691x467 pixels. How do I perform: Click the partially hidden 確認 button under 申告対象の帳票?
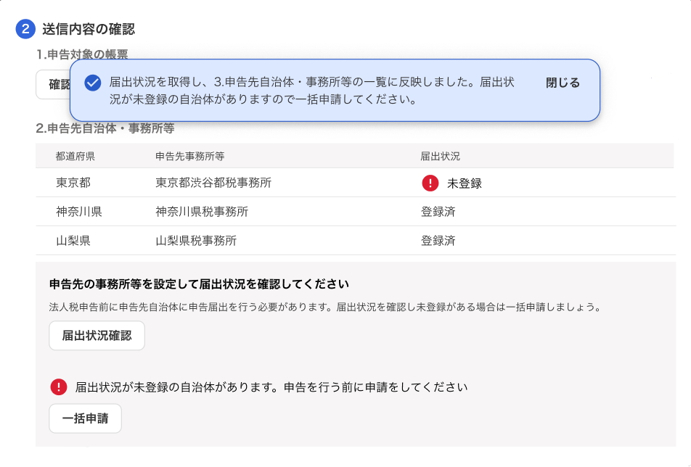(53, 85)
